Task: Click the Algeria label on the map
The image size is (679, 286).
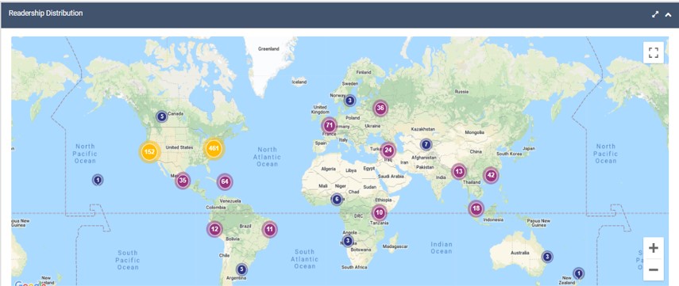Action: [x=328, y=169]
